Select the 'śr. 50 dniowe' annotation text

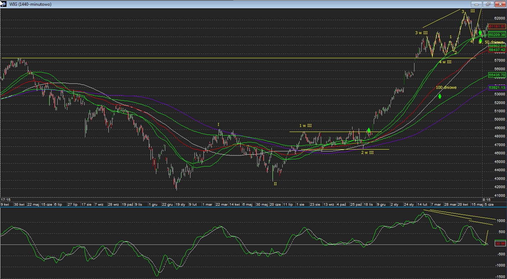[x=491, y=42]
